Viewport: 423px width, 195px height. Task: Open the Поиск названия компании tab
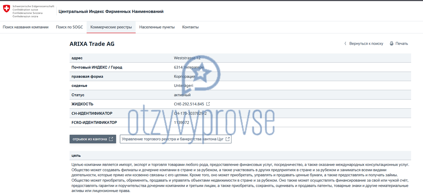pyautogui.click(x=26, y=27)
